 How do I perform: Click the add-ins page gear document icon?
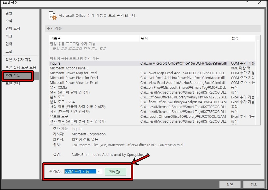[52, 16]
